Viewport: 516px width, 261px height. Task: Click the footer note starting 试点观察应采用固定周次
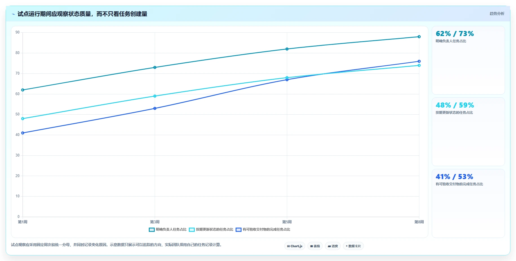coord(117,245)
